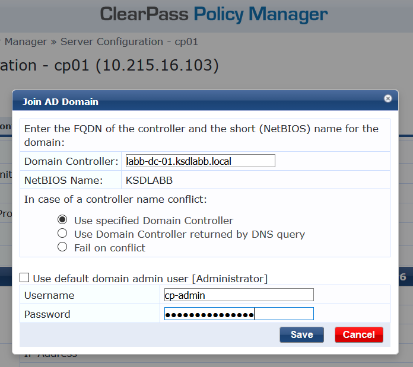Close the Join AD Domain dialog

point(387,98)
